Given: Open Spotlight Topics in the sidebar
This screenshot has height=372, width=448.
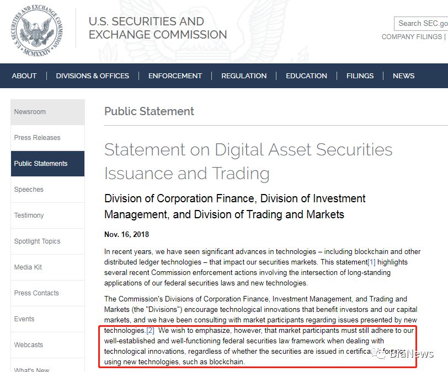Looking at the screenshot, I should click(x=38, y=241).
